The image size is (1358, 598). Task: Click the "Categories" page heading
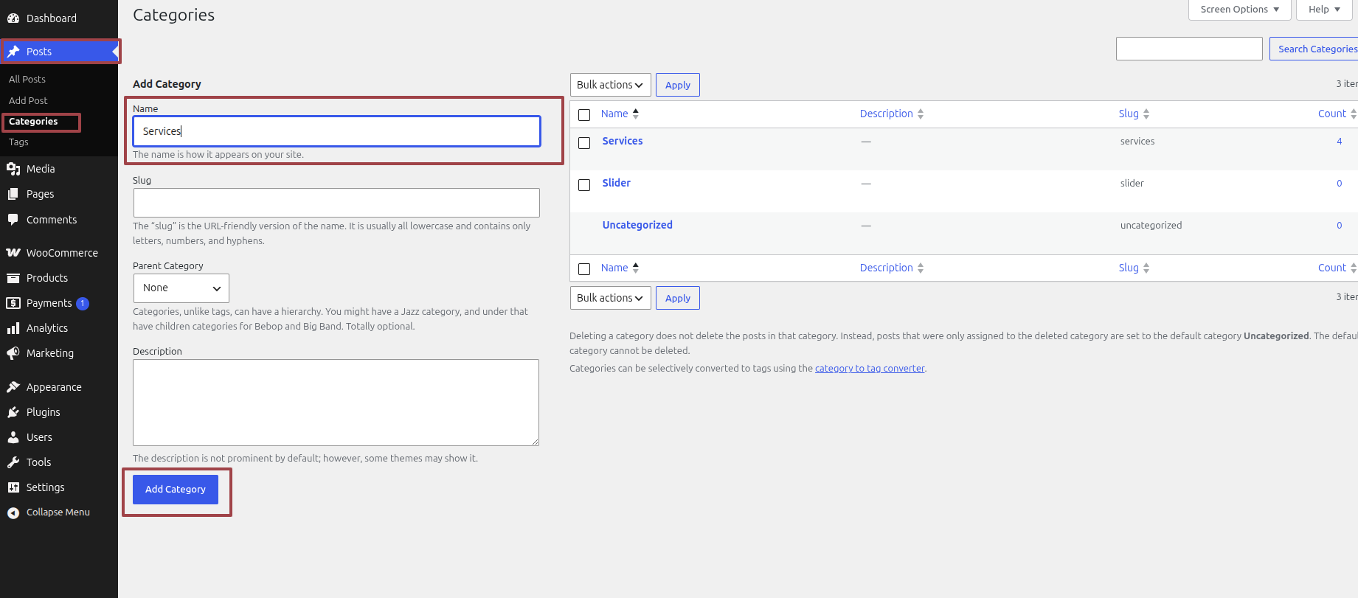pos(174,15)
